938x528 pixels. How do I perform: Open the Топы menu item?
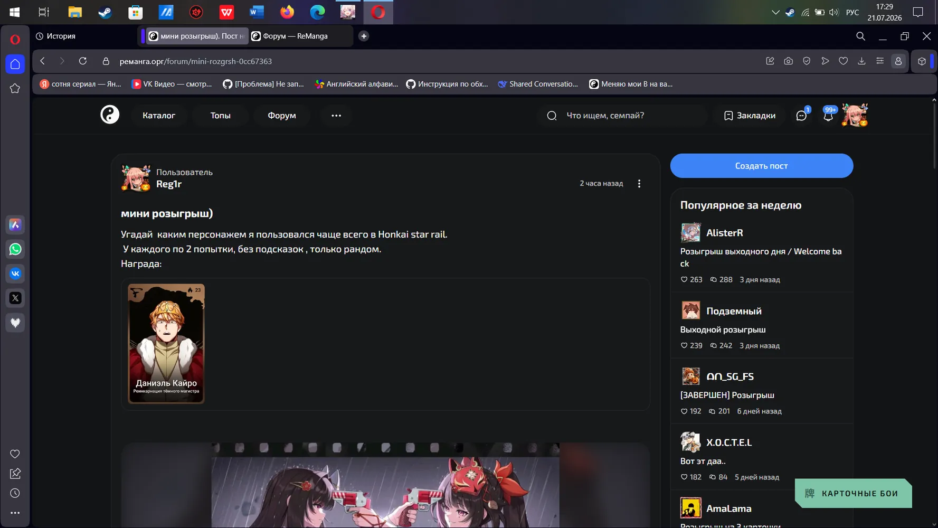[x=220, y=115]
